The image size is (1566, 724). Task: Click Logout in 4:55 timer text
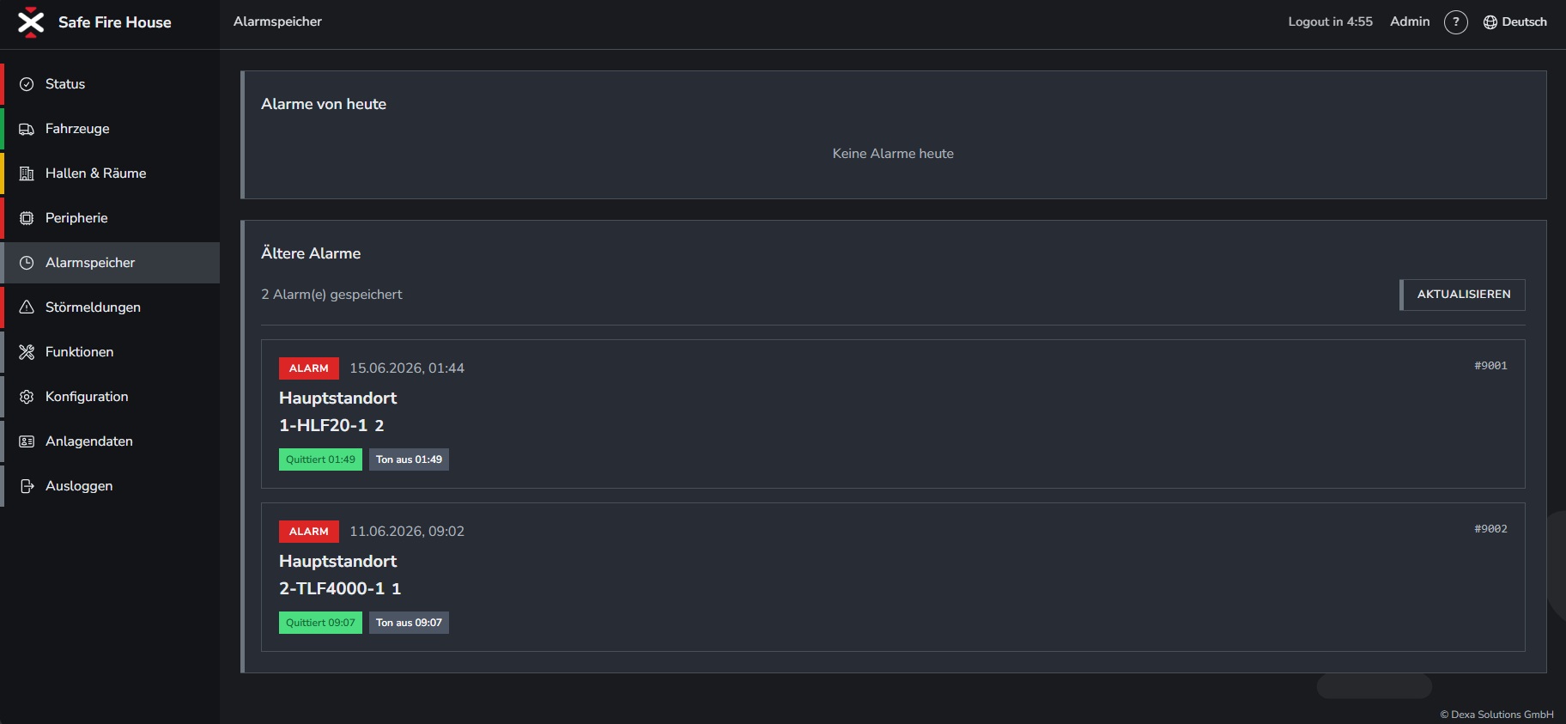pos(1330,21)
